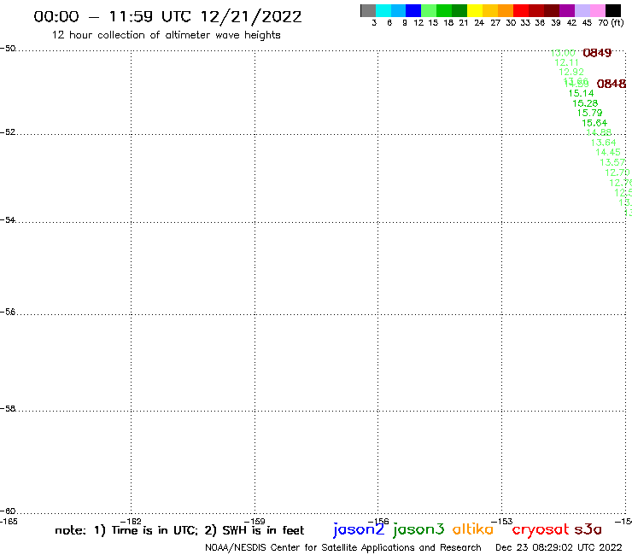
Task: Click the wave height value '15.28'
Action: tap(585, 103)
